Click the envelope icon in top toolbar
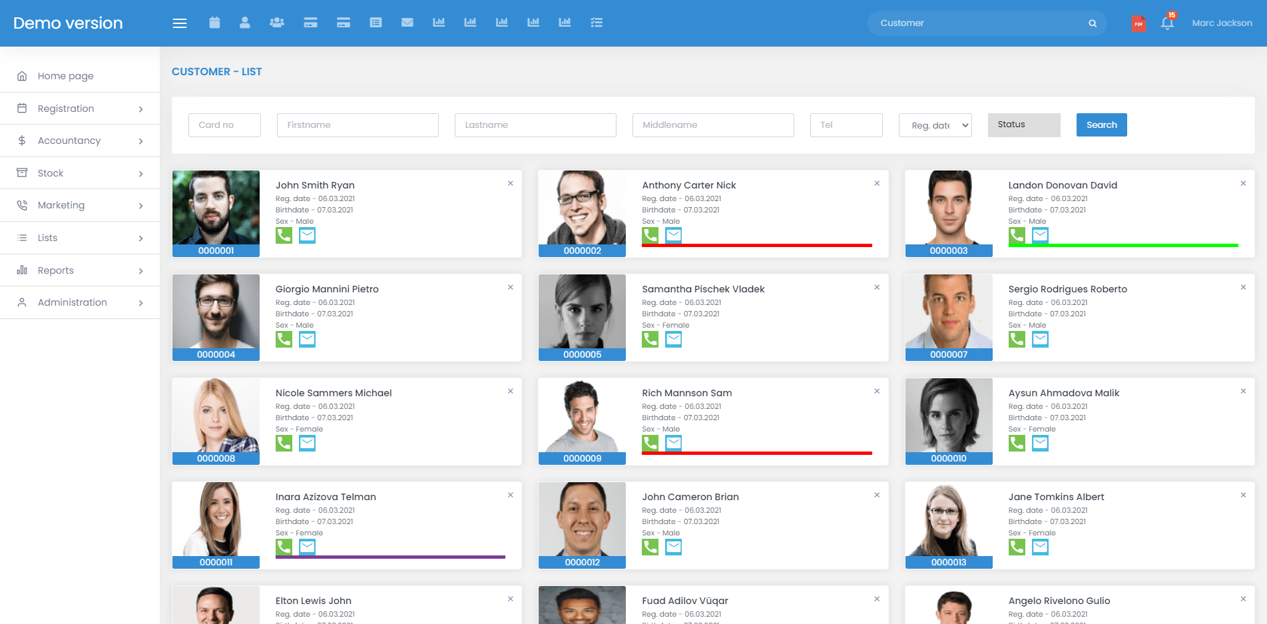Screen dimensions: 1267x624 pyautogui.click(x=407, y=23)
